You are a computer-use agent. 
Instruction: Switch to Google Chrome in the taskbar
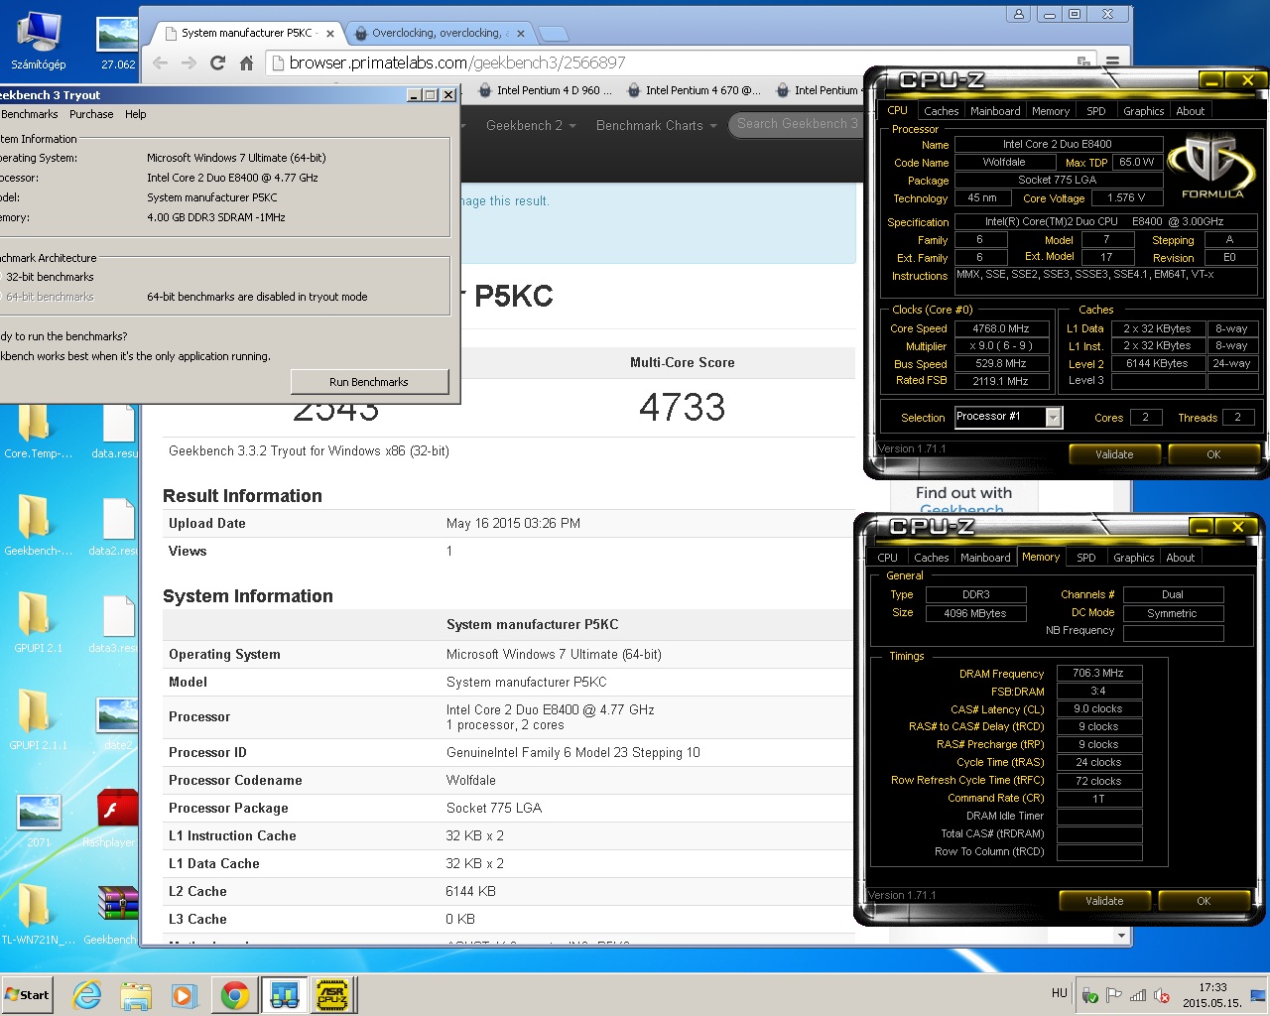235,994
